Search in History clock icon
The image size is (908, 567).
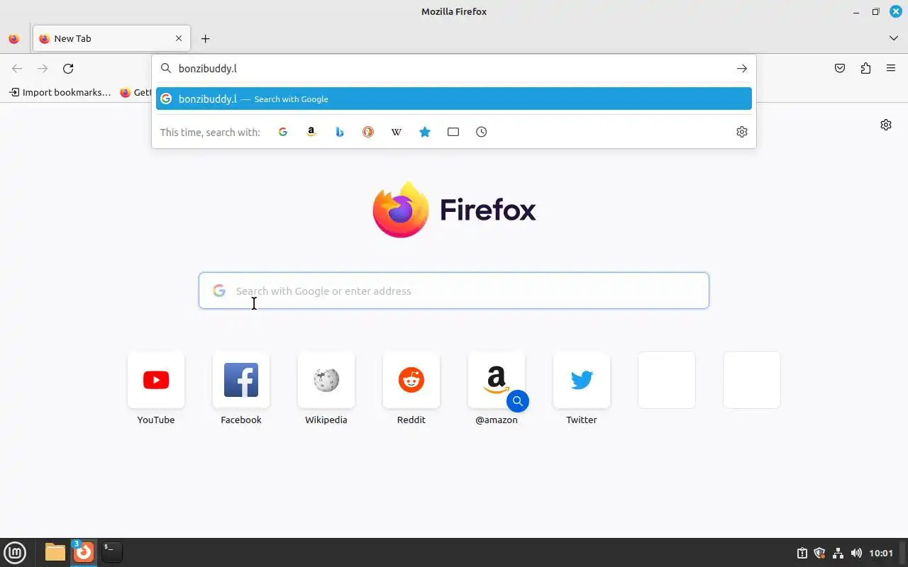point(482,132)
